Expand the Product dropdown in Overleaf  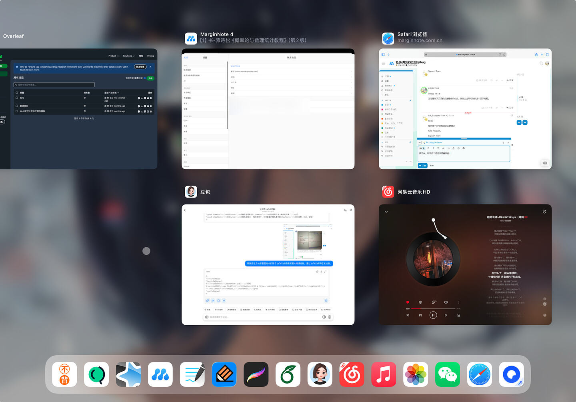click(x=114, y=56)
